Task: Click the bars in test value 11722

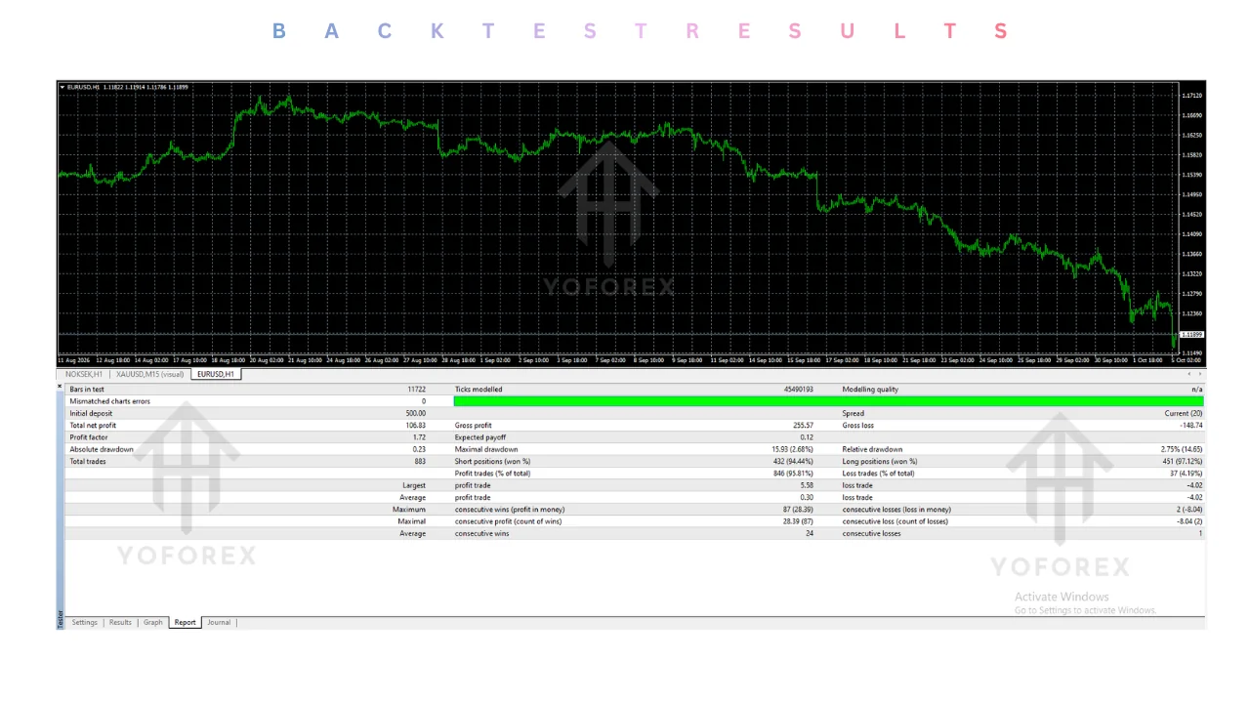Action: click(x=416, y=390)
